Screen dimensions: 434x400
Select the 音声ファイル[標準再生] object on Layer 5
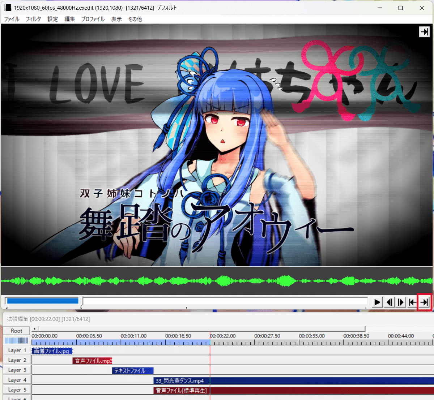click(294, 390)
